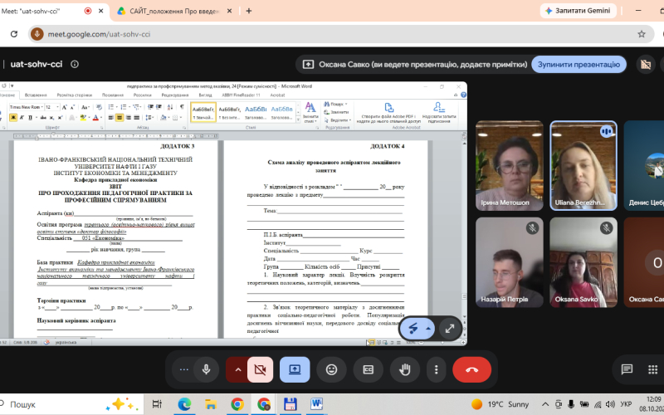Image resolution: width=664 pixels, height=415 pixels.
Task: Open the Виділити select dropdown
Action: pos(338,120)
